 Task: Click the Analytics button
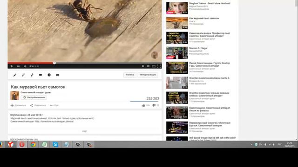pos(129,75)
